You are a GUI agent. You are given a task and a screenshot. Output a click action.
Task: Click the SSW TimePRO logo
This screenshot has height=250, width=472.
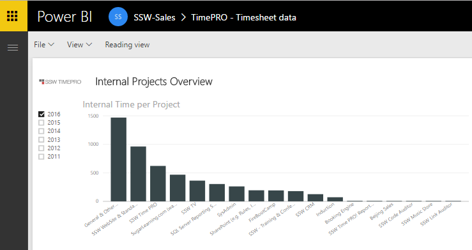60,82
